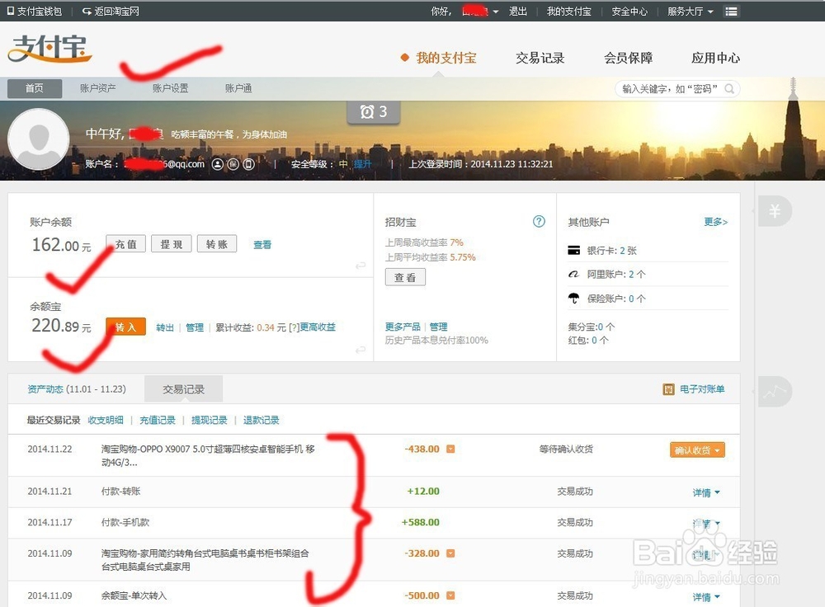This screenshot has width=825, height=607.
Task: Open 交易记录 in main navigation
Action: [x=540, y=59]
